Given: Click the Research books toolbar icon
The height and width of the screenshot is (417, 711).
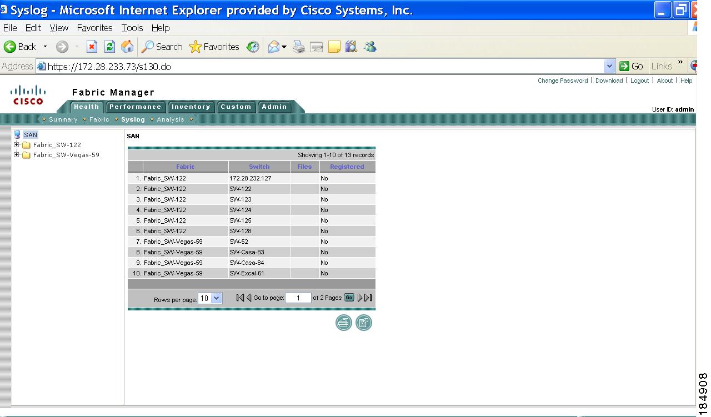Looking at the screenshot, I should (351, 47).
